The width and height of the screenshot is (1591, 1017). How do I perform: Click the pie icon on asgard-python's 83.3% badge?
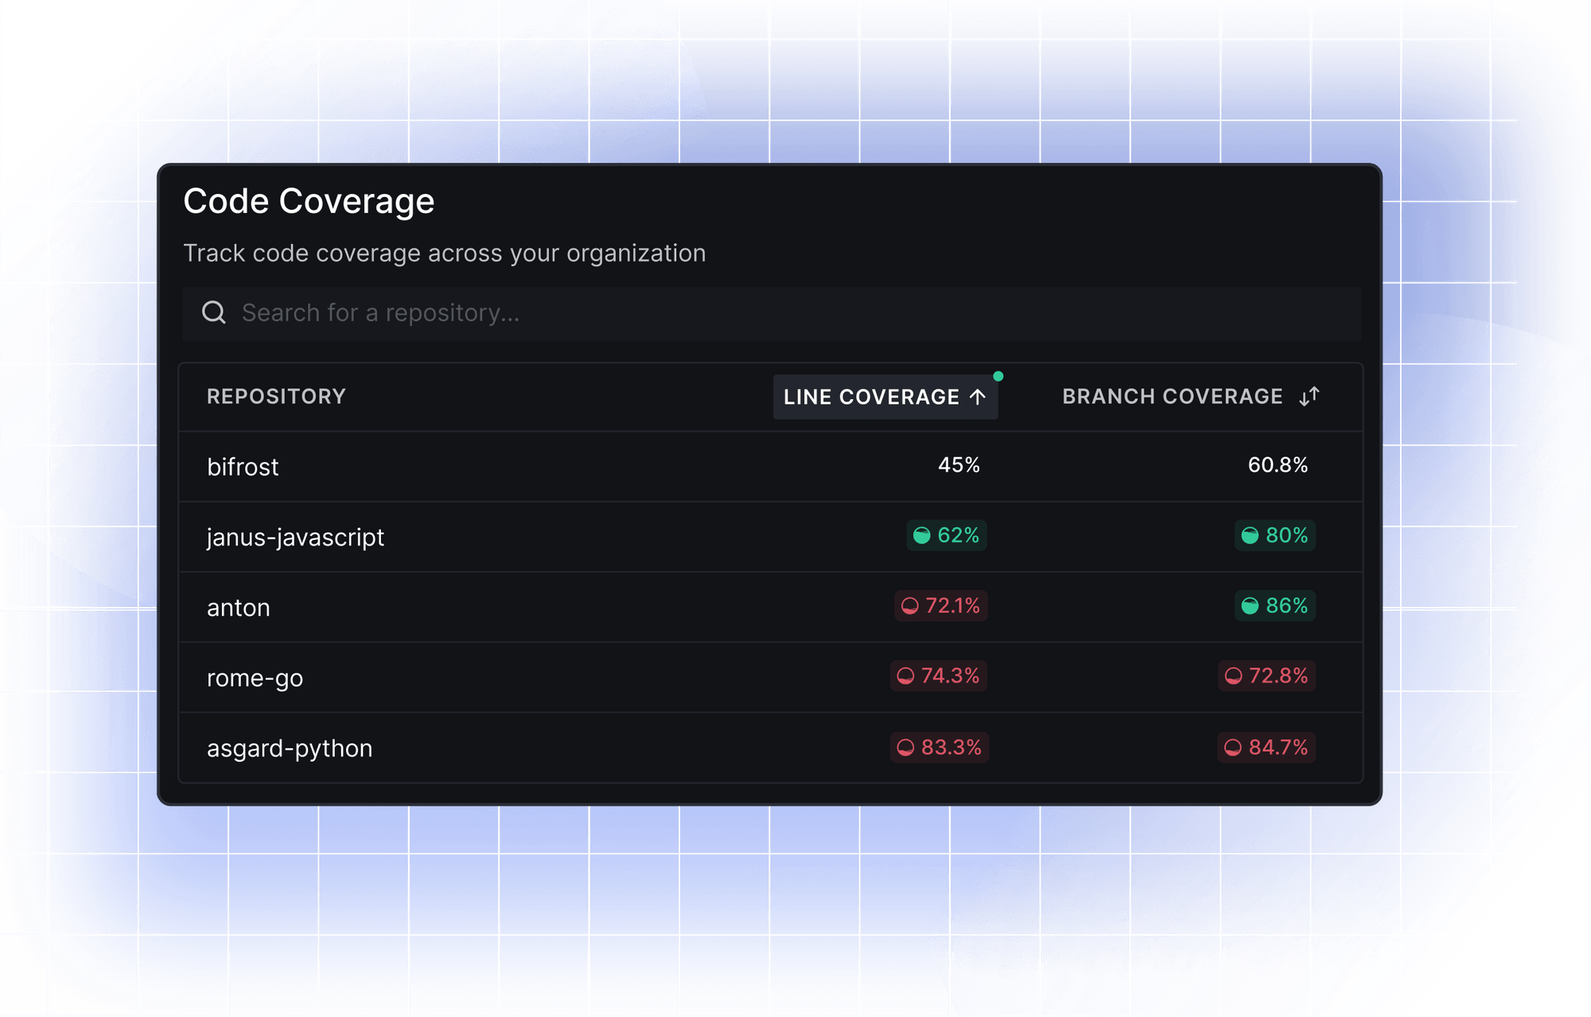(x=905, y=747)
